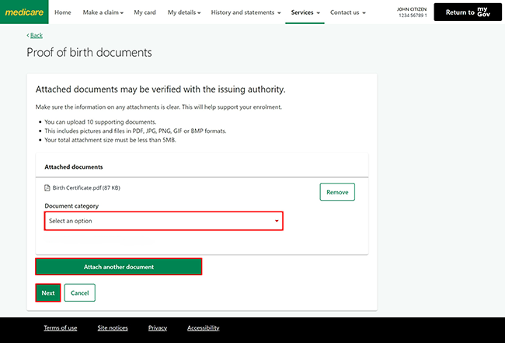Remove the attached Birth Certificate.pdf

336,192
